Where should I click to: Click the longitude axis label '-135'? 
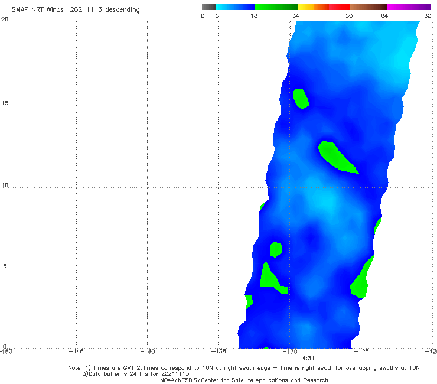pyautogui.click(x=218, y=352)
